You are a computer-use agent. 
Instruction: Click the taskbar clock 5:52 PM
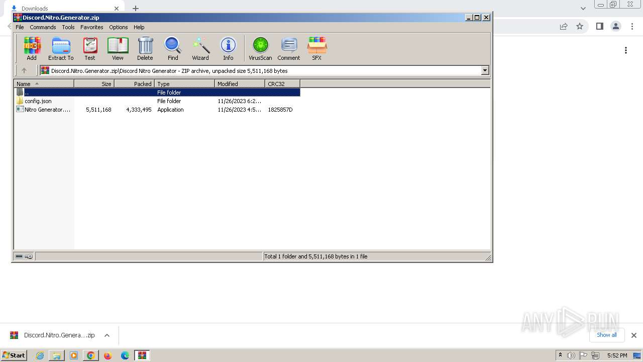[x=617, y=355]
